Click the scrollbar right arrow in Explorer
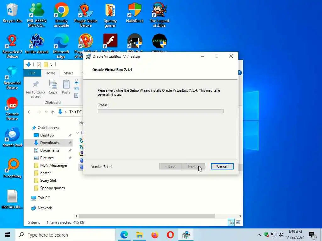Viewport: 322px width, 241px height. click(240, 216)
